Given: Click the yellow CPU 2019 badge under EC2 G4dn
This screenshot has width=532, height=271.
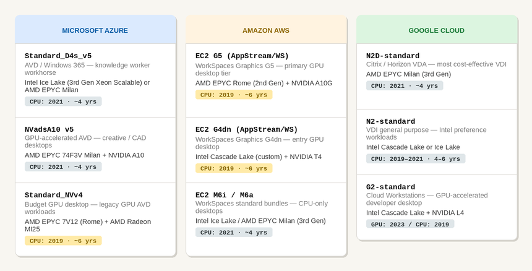Looking at the screenshot, I should click(x=234, y=168).
